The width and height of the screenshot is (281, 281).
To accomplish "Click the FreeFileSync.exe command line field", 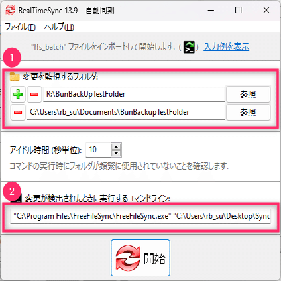I will [x=140, y=216].
